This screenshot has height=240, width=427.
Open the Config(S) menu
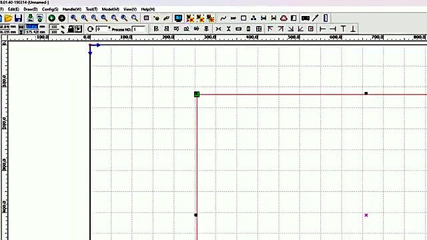tap(50, 9)
